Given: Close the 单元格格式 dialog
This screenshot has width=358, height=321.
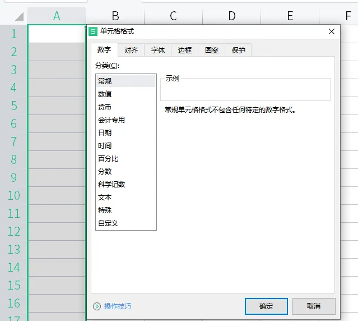Looking at the screenshot, I should coord(332,31).
